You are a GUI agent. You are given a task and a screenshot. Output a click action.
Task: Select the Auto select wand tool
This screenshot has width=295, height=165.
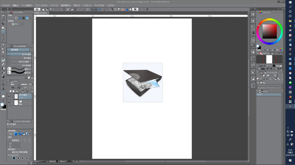3,36
